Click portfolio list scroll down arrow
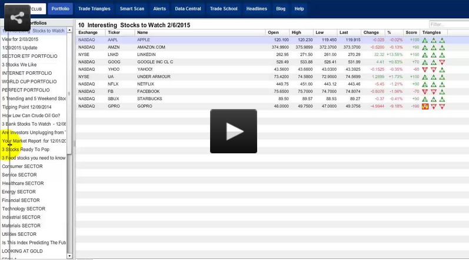The height and width of the screenshot is (260, 469). click(69, 256)
